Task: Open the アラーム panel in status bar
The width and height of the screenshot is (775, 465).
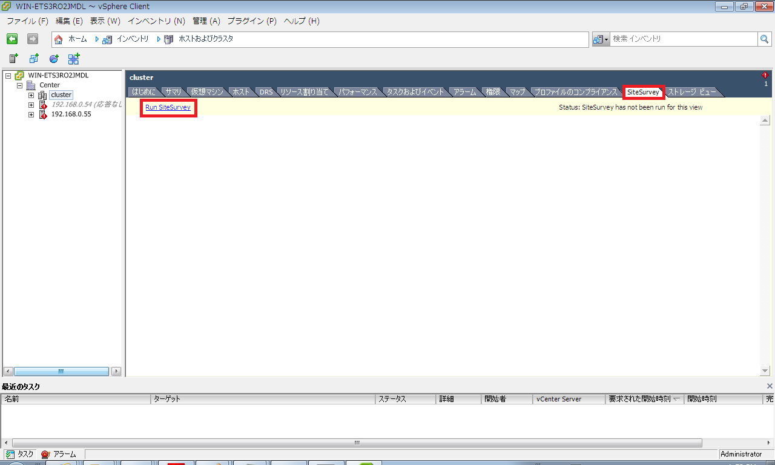Action: click(x=59, y=454)
